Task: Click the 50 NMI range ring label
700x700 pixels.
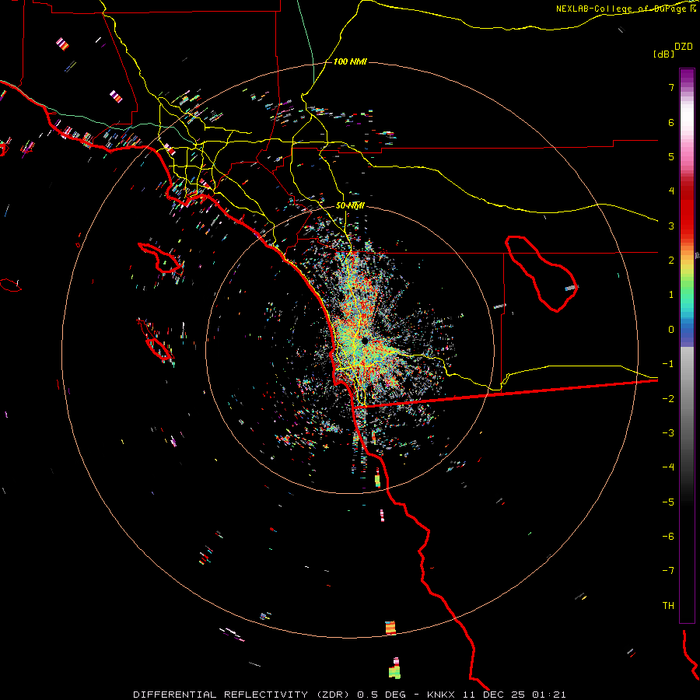Action: (350, 206)
